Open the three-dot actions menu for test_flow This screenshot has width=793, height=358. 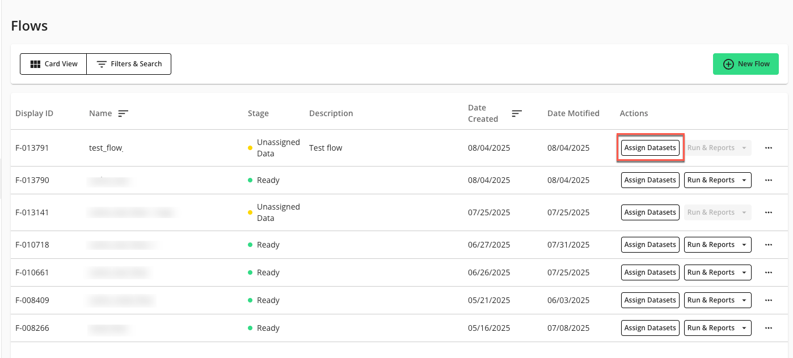(769, 148)
